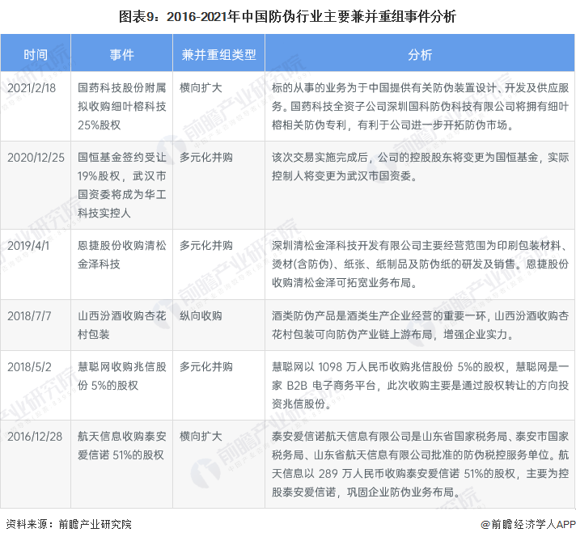Screen dimensions: 576x541
Task: Click '多元化并购' type in the 2018/5/2 row
Action: 205,366
